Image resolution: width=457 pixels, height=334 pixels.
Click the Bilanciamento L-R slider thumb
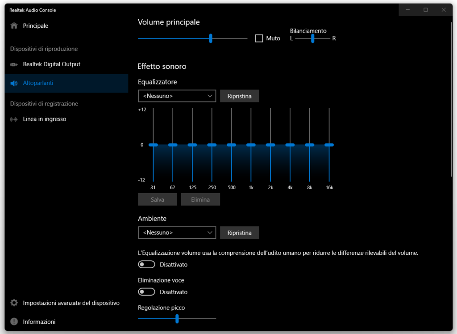pyautogui.click(x=312, y=38)
